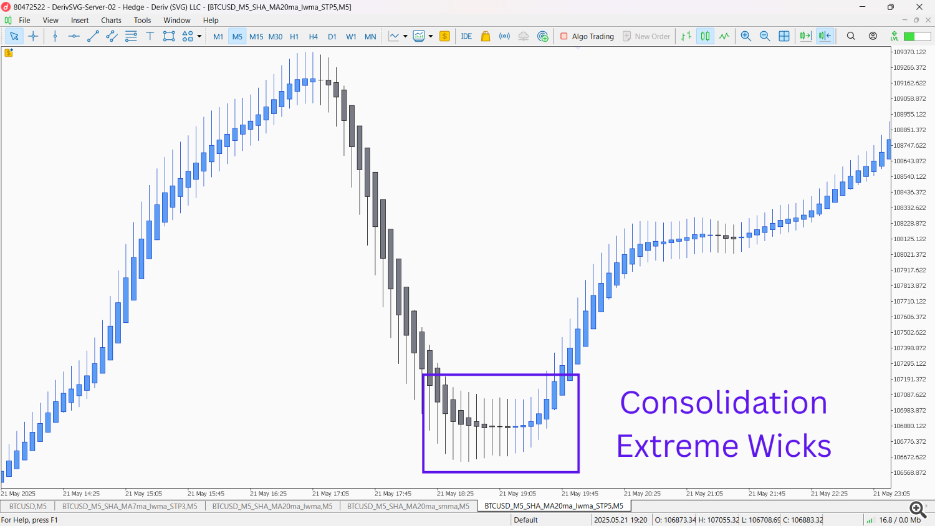935x526 pixels.
Task: Switch to the BTCUSD,M5 chart tab
Action: (28, 506)
